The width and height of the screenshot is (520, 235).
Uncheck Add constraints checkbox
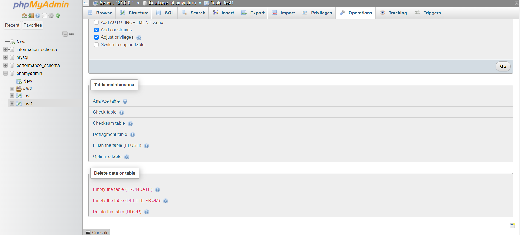[96, 30]
